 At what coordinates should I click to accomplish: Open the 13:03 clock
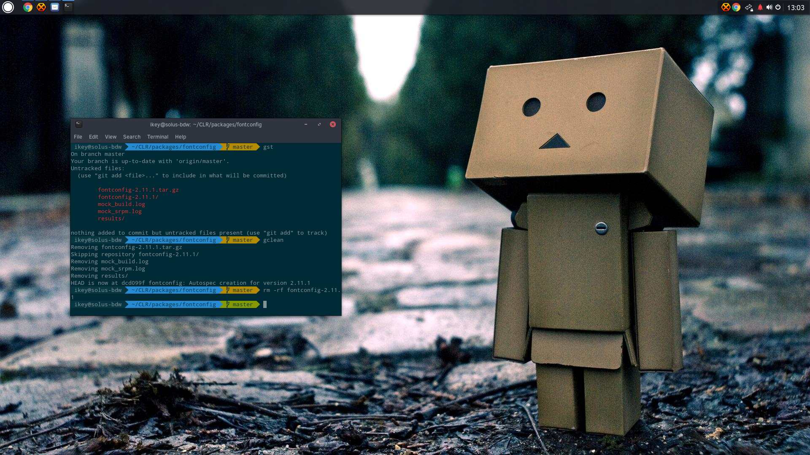tap(796, 8)
